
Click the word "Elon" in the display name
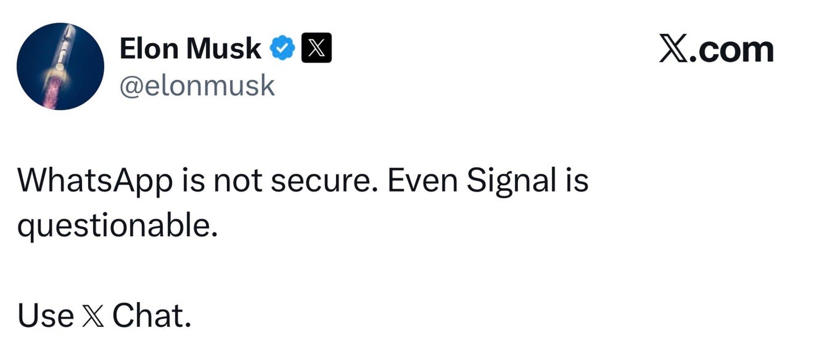coord(149,49)
